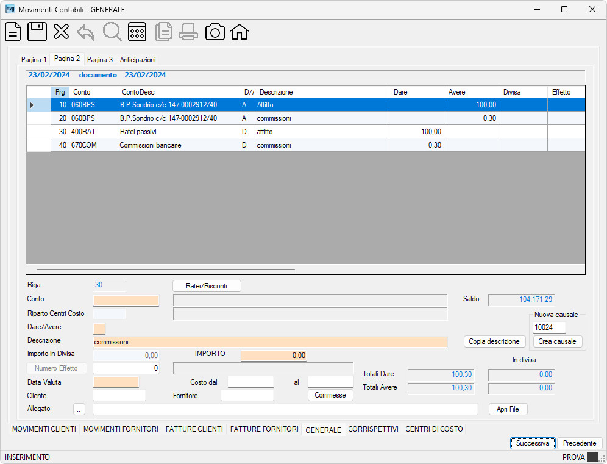Click the delete X toolbar icon
This screenshot has height=464, width=607.
[x=61, y=32]
